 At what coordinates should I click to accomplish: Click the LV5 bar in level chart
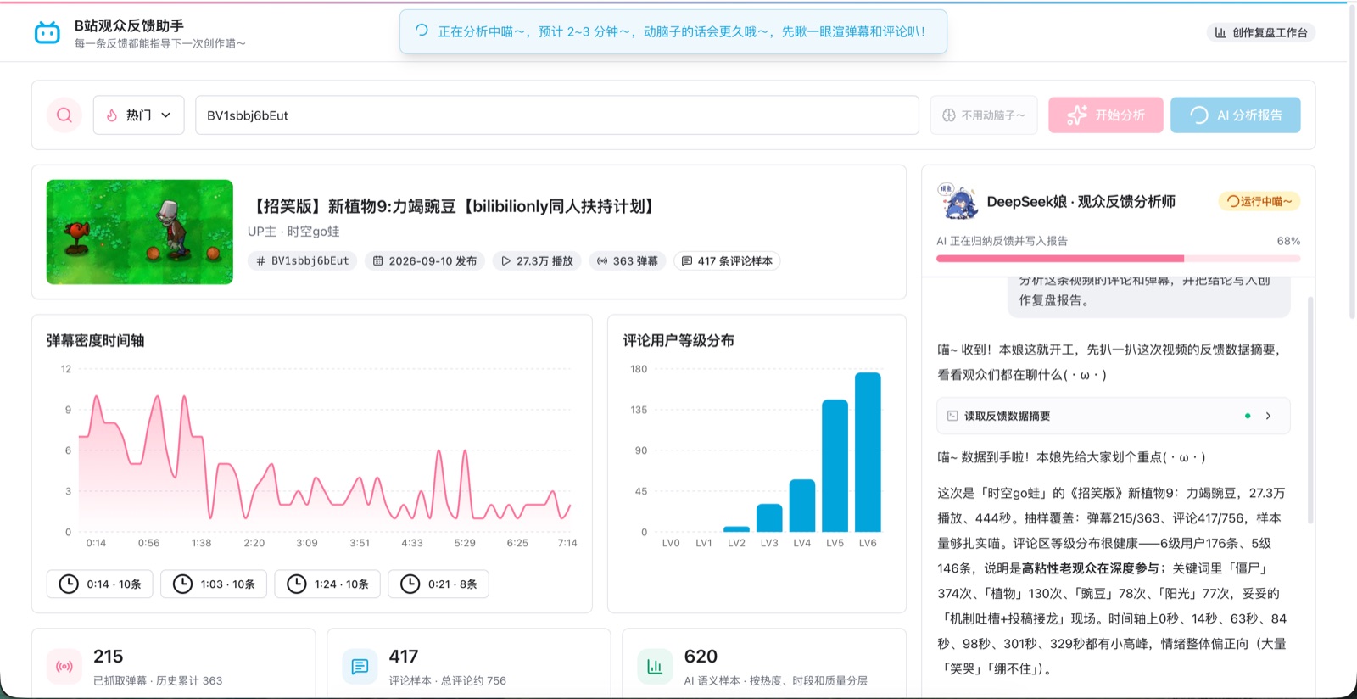(835, 466)
